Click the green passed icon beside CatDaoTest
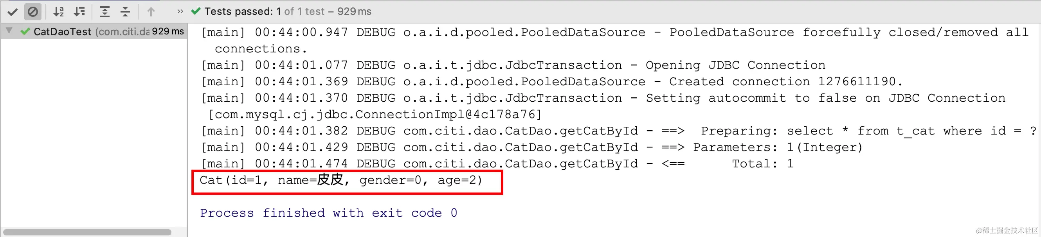This screenshot has height=237, width=1041. coord(25,32)
